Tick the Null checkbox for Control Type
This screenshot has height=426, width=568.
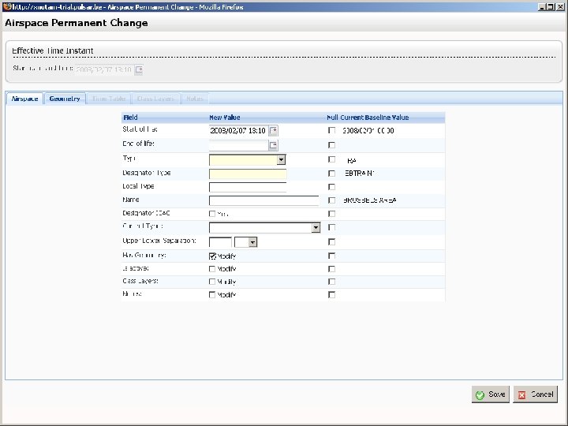(331, 227)
